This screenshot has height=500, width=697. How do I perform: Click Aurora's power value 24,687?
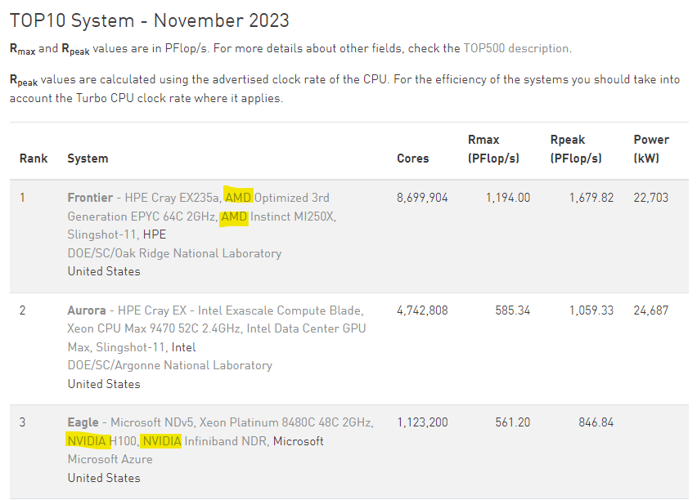[x=651, y=310]
